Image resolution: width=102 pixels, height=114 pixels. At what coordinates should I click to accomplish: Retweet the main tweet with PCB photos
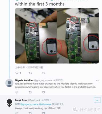pos(30,73)
